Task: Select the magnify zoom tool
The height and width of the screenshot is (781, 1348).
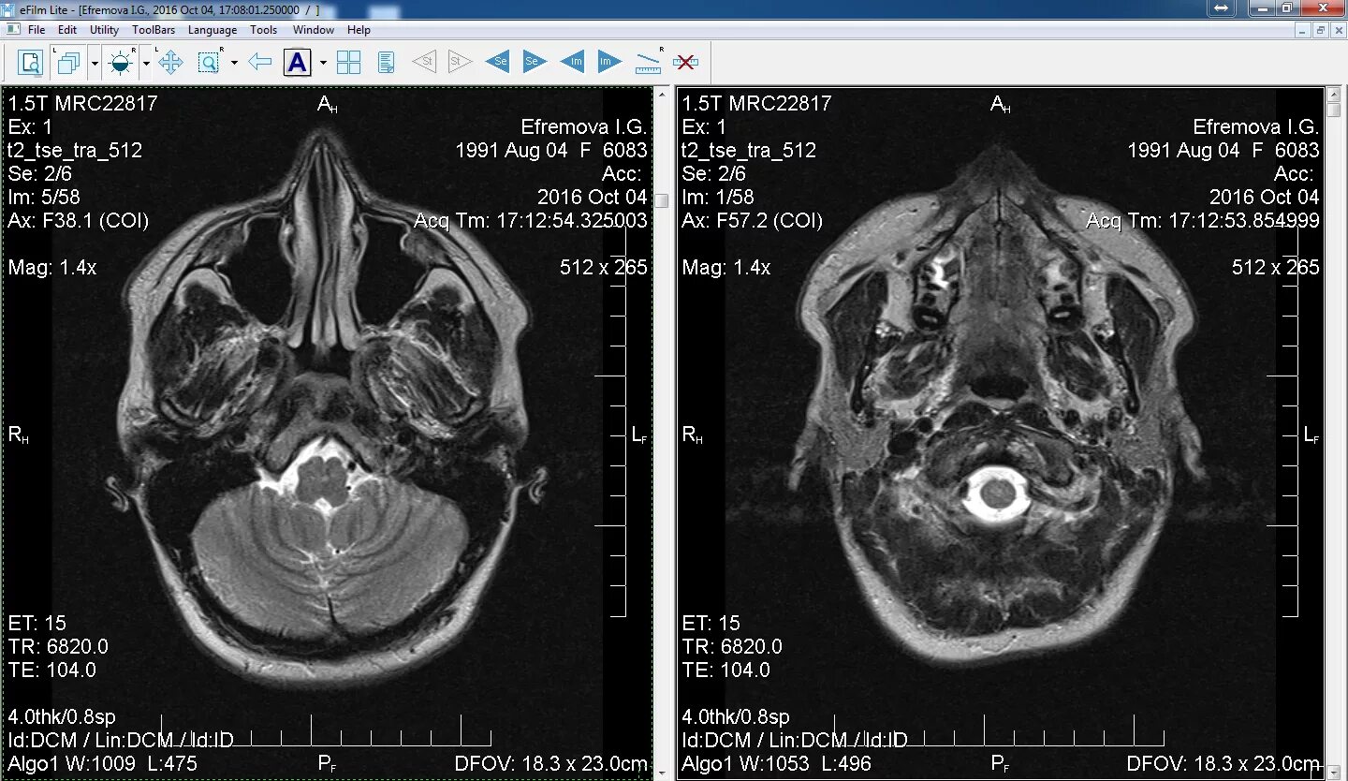Action: [x=208, y=63]
